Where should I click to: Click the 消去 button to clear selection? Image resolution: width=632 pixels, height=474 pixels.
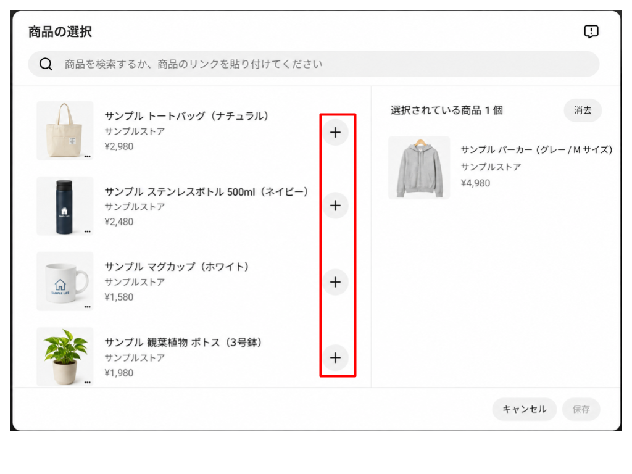pos(583,110)
